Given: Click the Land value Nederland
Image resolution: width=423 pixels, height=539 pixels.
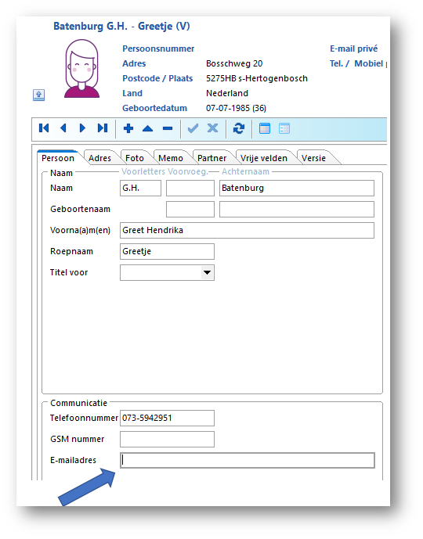Looking at the screenshot, I should (x=227, y=93).
